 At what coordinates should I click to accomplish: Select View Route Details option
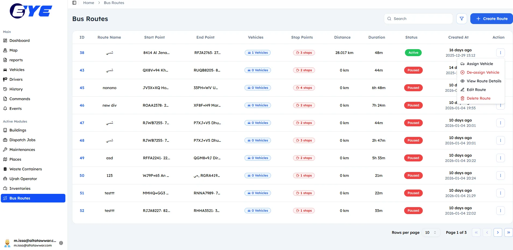(x=484, y=81)
